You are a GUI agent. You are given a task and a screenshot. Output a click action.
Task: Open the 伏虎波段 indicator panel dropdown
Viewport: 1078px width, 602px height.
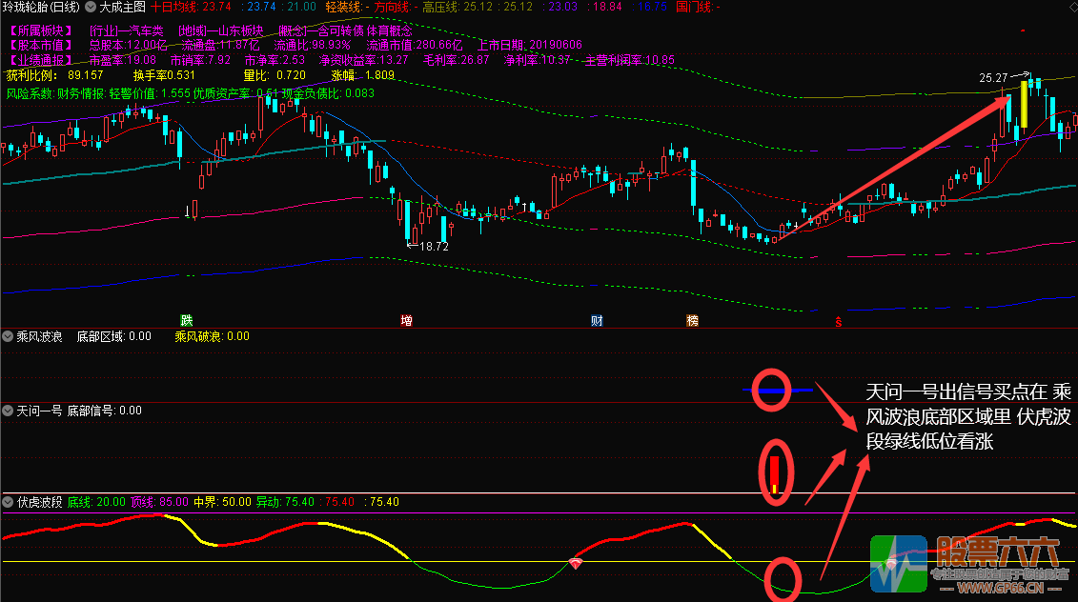point(8,501)
